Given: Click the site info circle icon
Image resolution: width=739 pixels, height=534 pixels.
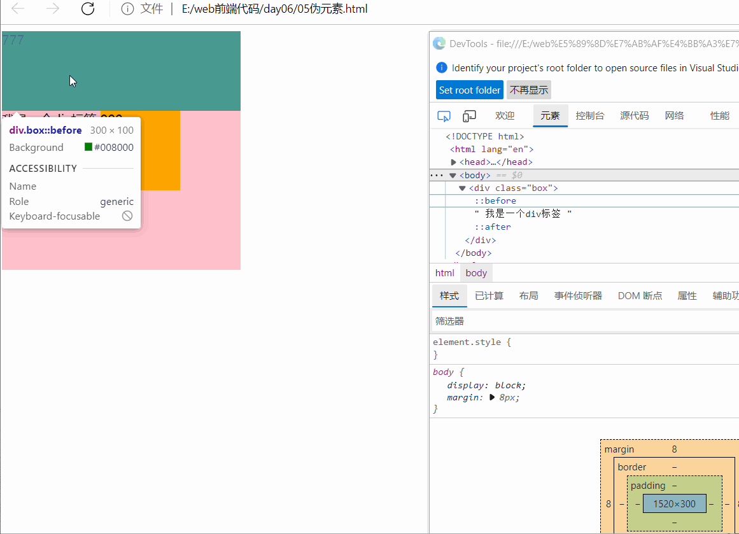Looking at the screenshot, I should [127, 9].
